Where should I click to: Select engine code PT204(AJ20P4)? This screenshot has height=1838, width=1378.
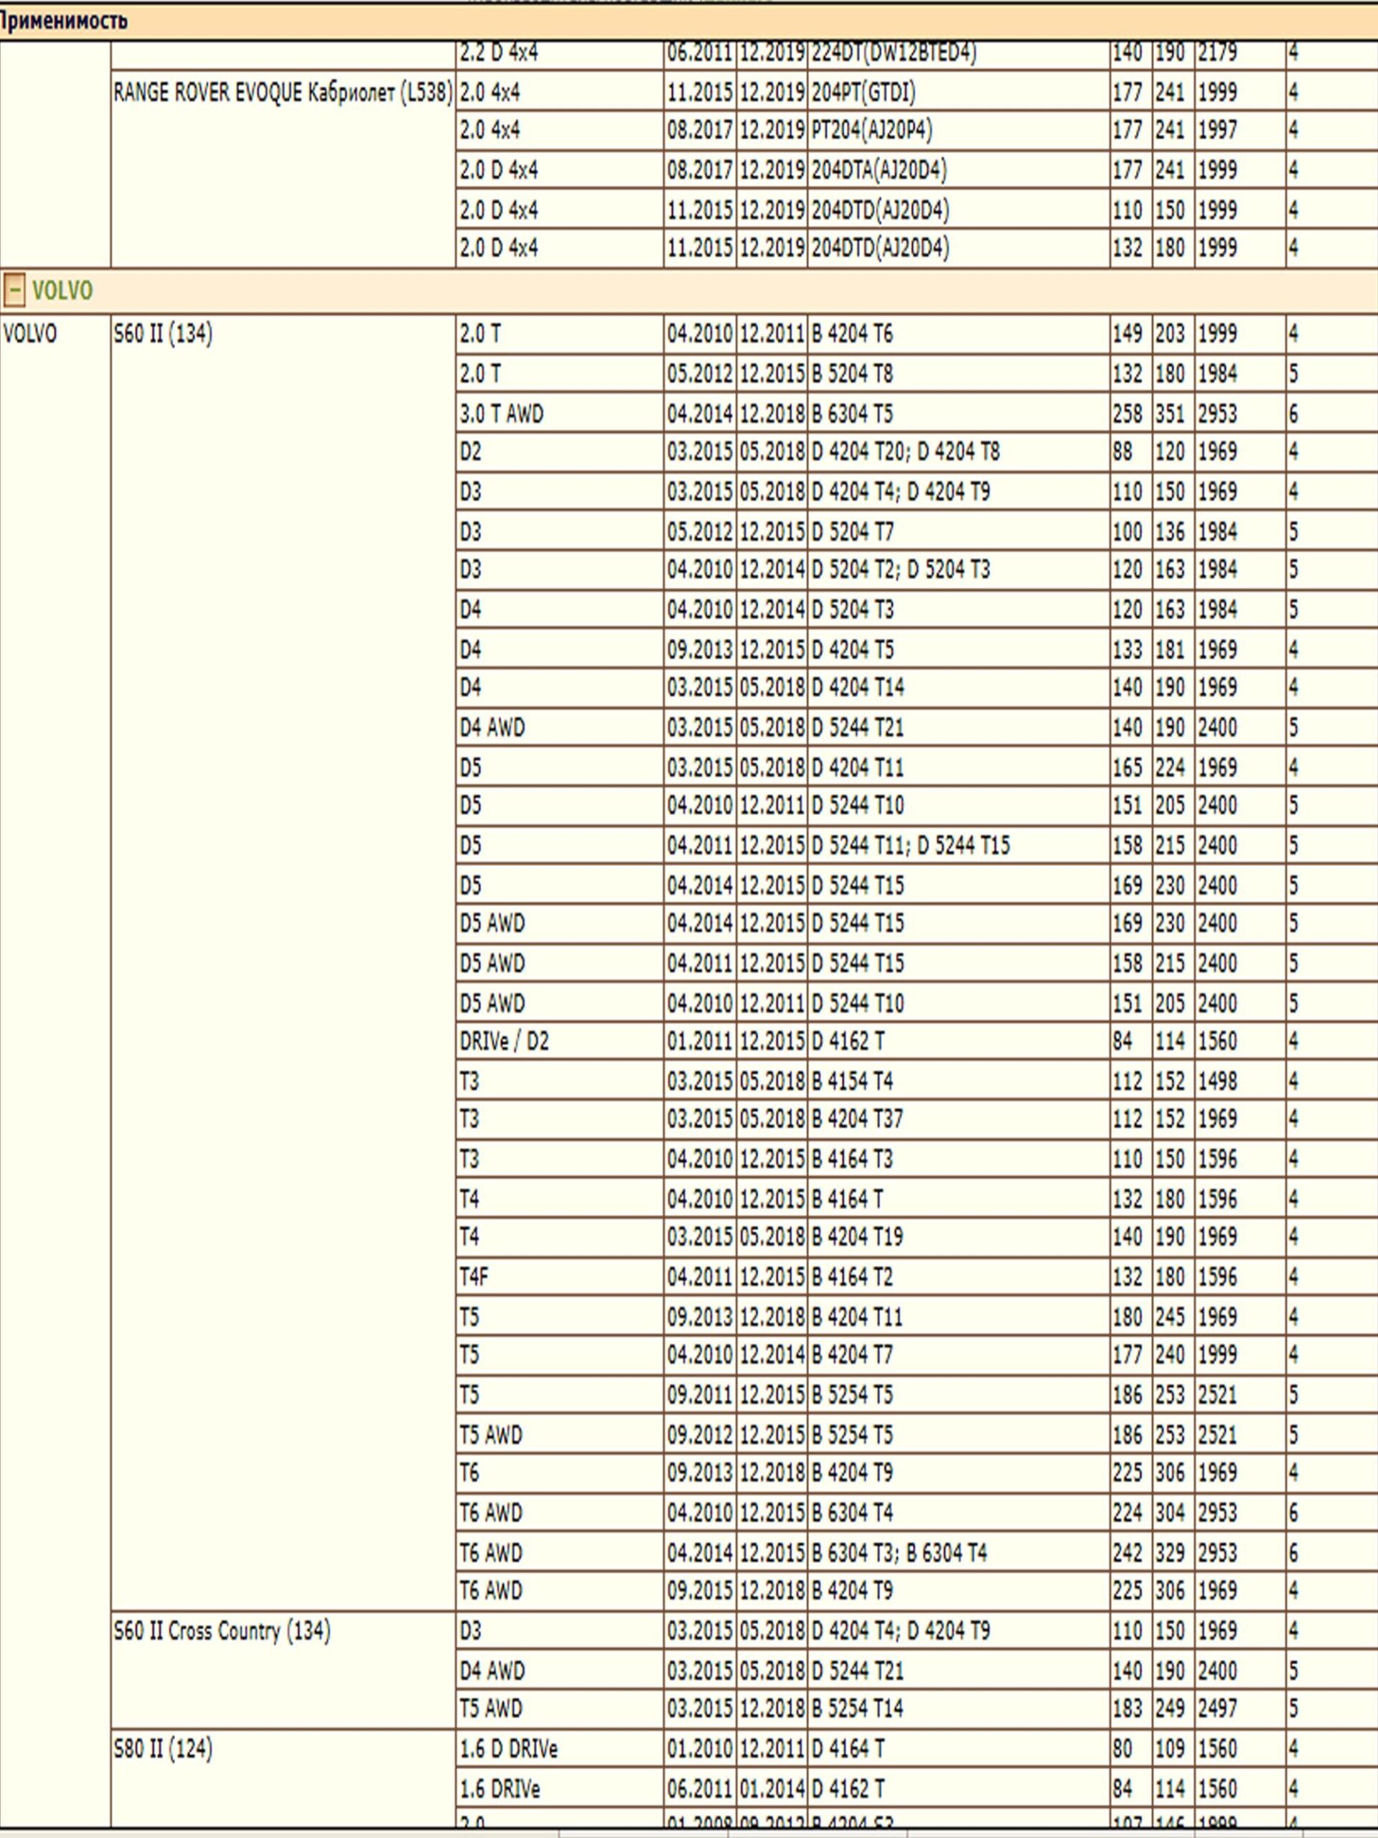pos(872,131)
